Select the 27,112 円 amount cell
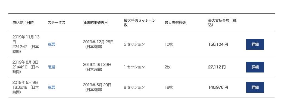 click(217, 67)
